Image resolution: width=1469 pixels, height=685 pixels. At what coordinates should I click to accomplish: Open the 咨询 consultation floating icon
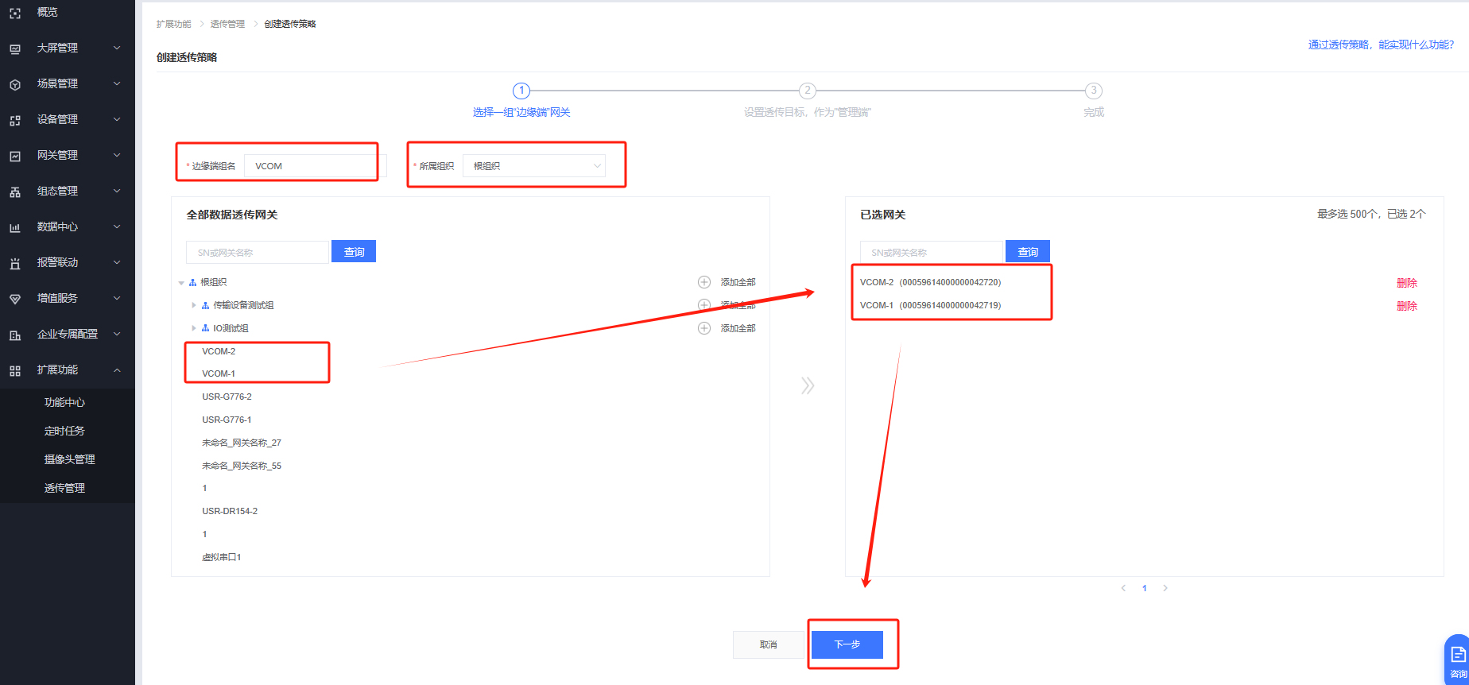point(1458,659)
